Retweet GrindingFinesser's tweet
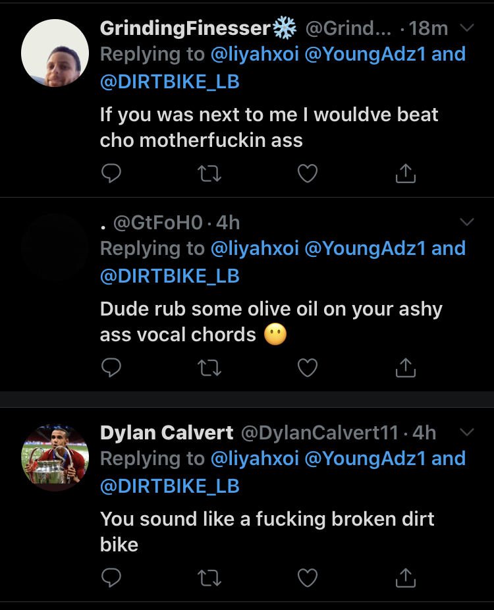Screen dimensions: 494x610 pos(209,173)
